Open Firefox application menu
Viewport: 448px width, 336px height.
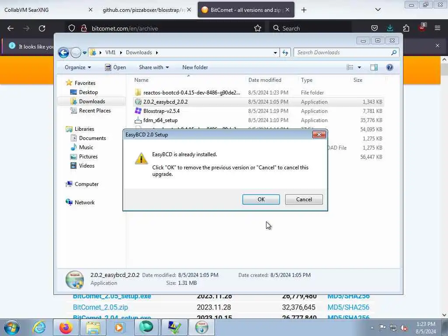(437, 28)
